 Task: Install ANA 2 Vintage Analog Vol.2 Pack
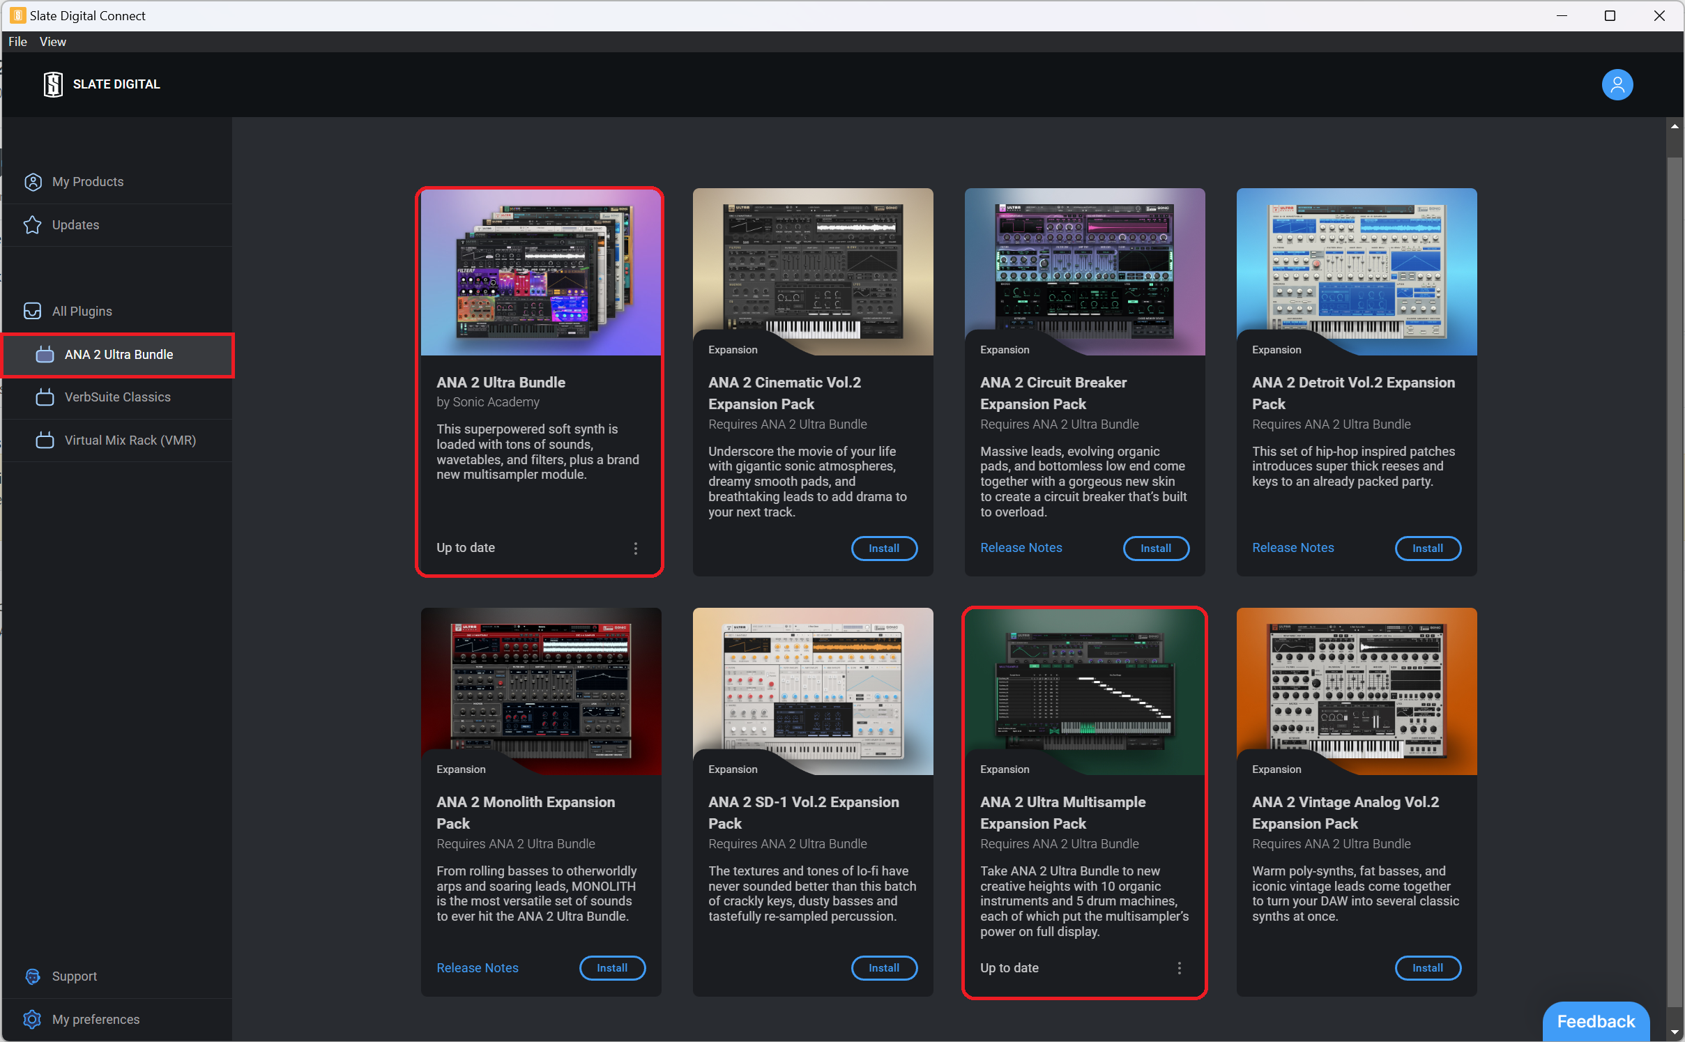point(1428,968)
